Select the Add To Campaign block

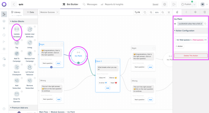click(x=17, y=56)
